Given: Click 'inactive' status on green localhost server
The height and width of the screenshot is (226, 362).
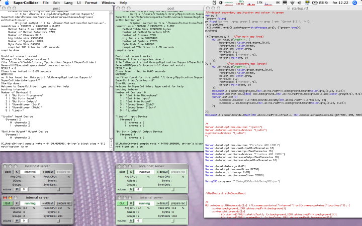Looking at the screenshot, I should (x=144, y=172).
